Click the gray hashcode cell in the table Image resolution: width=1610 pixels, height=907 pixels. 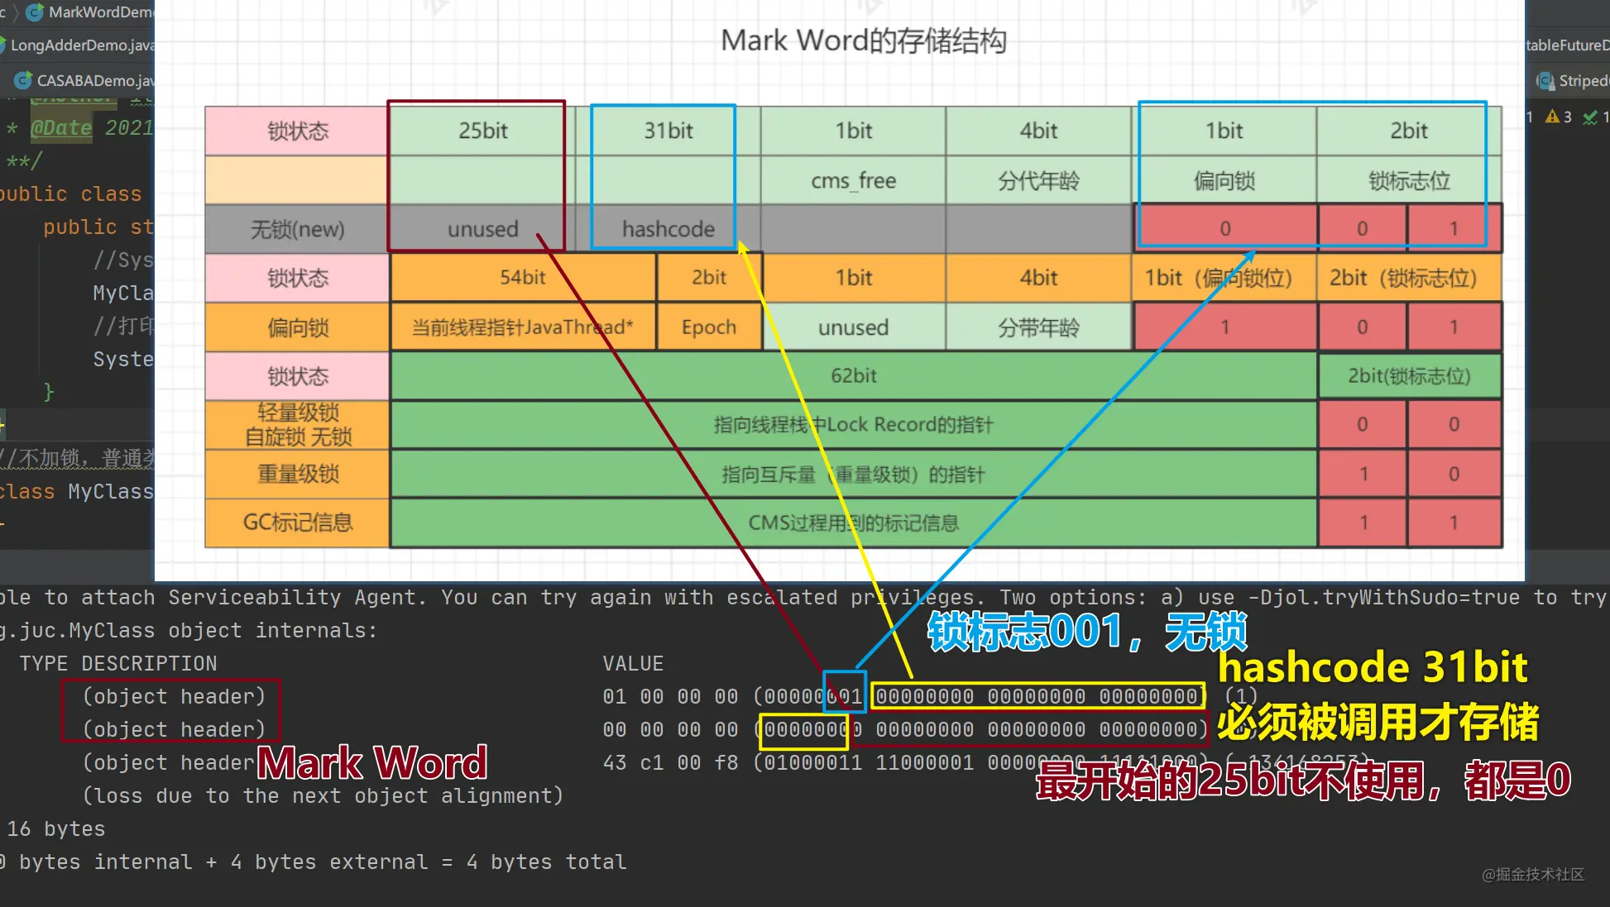tap(668, 228)
